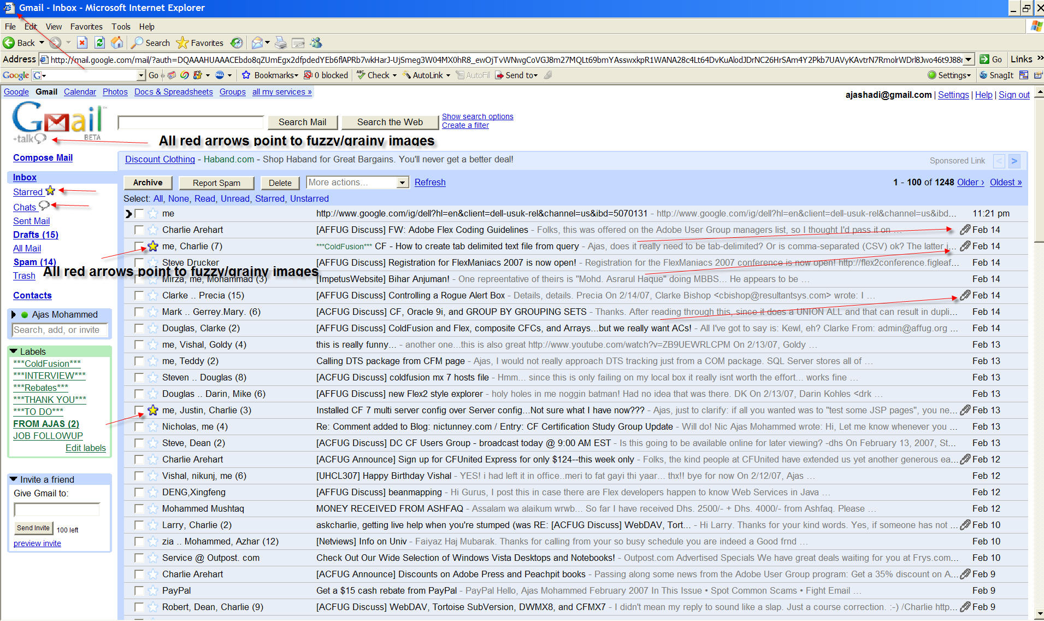The width and height of the screenshot is (1044, 621).
Task: Click the green Go arrow beside address bar
Action: pos(990,59)
